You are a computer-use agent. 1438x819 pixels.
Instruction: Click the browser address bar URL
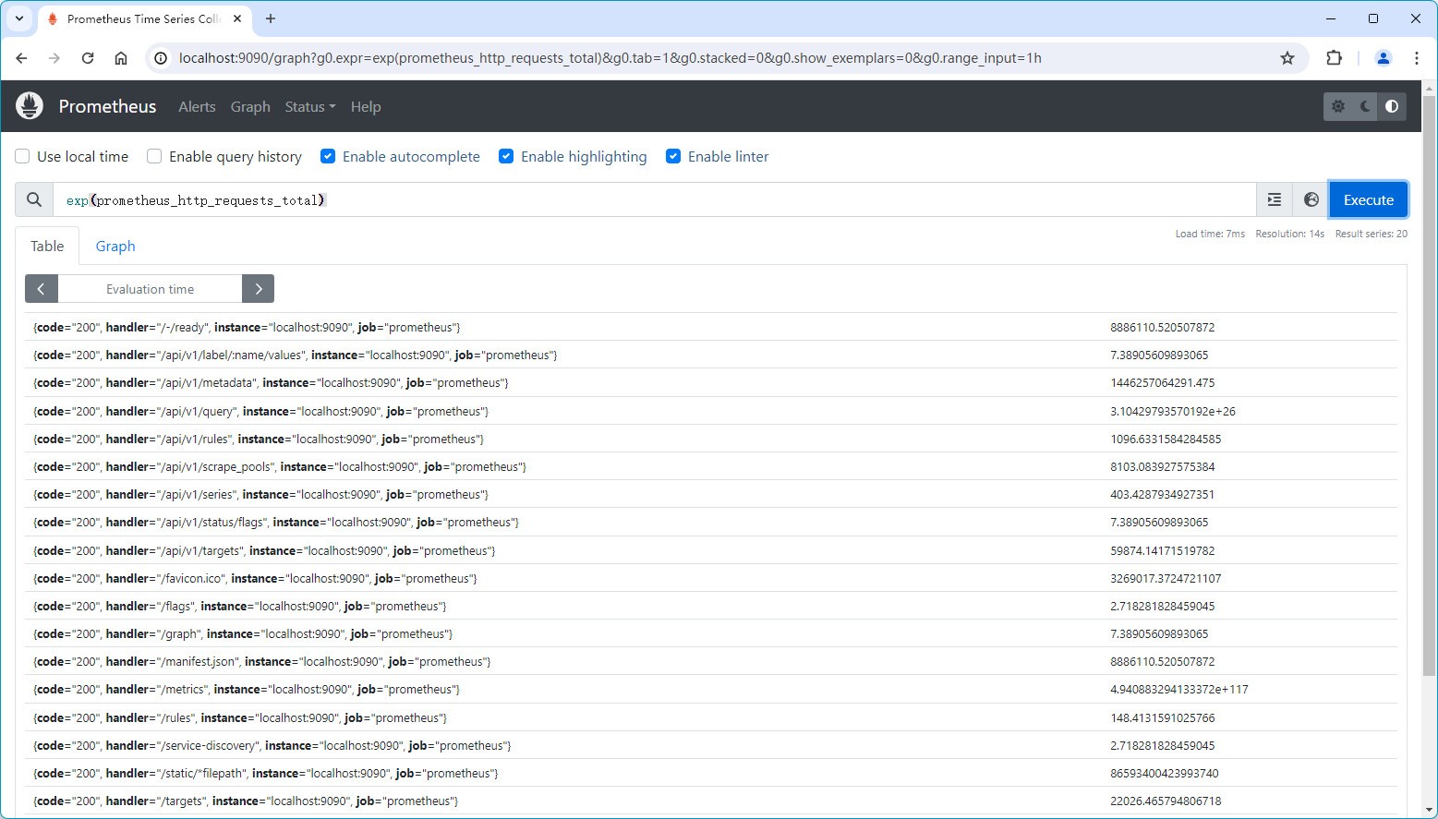point(610,58)
